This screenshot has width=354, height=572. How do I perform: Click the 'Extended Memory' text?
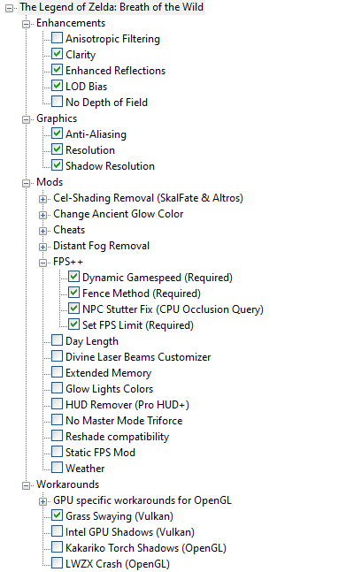coord(109,373)
